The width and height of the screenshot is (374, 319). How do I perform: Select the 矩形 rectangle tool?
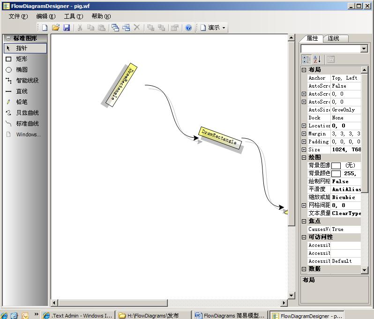click(22, 59)
